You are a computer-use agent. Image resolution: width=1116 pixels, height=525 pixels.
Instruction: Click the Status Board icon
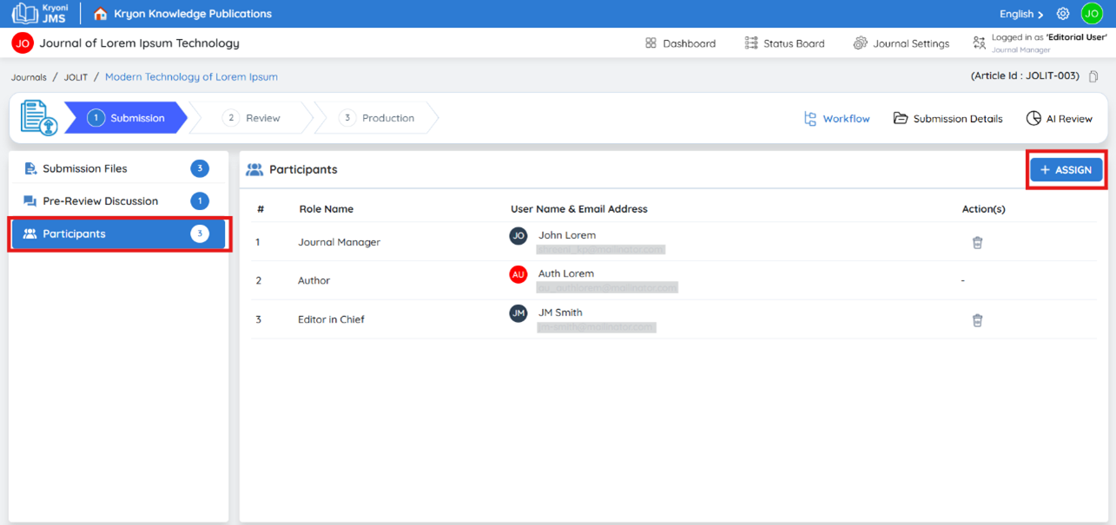coord(751,43)
